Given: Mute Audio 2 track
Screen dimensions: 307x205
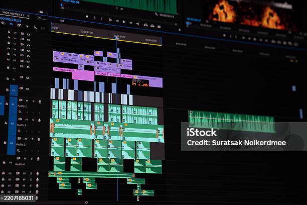Looking at the screenshot, I should 27,120.
